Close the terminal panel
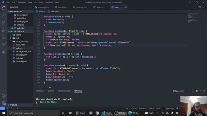 (x=204, y=91)
